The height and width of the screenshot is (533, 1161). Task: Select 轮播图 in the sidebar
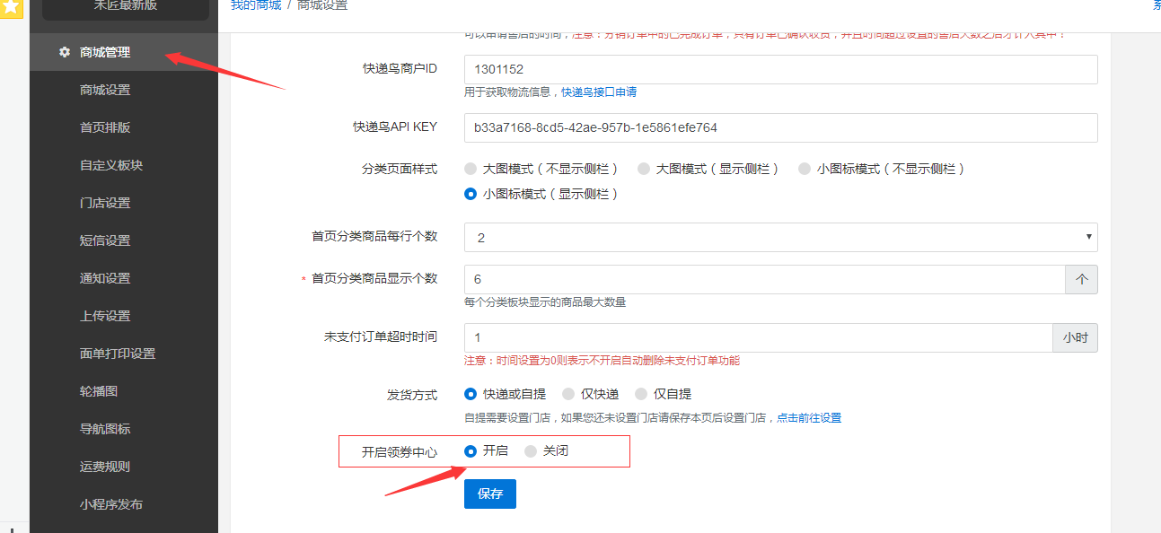(99, 391)
